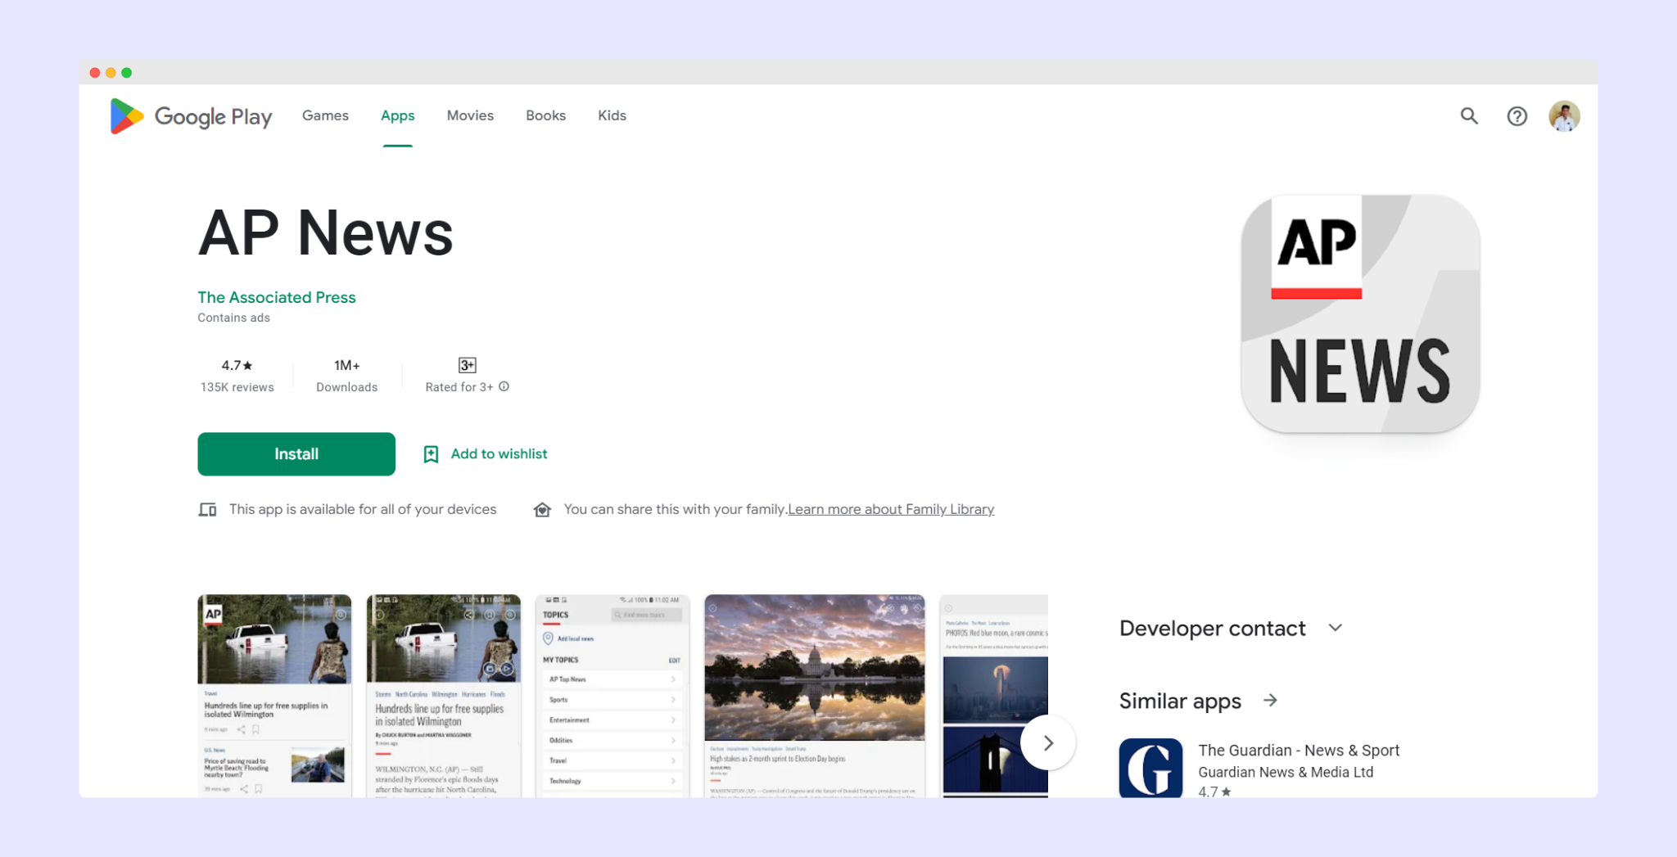Switch to the Games tab
This screenshot has height=857, width=1677.
[x=325, y=115]
